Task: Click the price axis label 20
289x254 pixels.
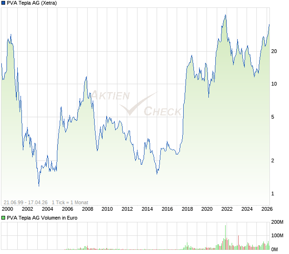Action: click(x=274, y=52)
